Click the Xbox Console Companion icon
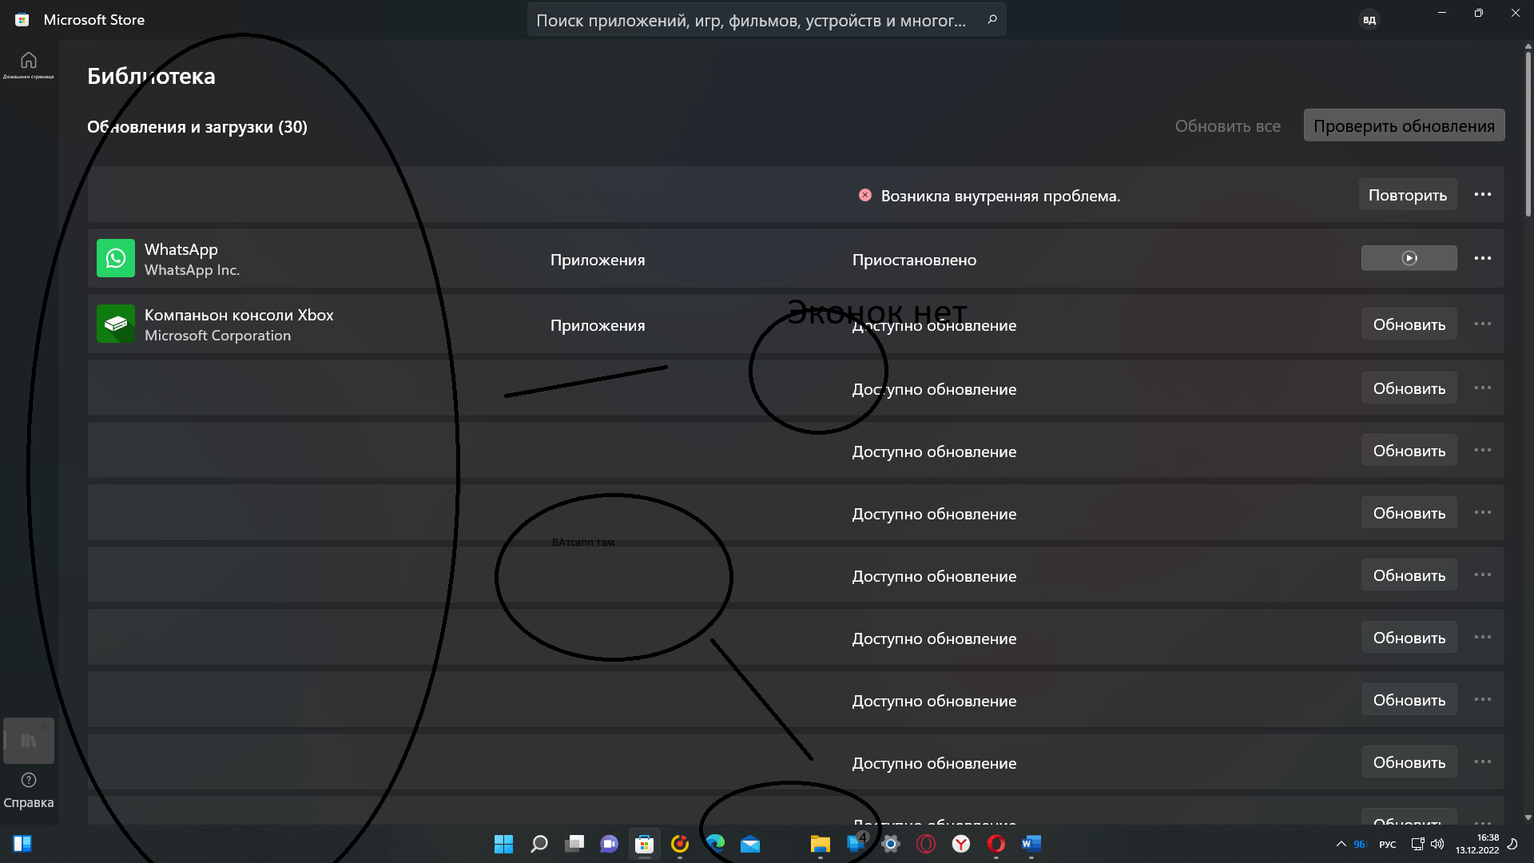Viewport: 1534px width, 863px height. pyautogui.click(x=115, y=324)
